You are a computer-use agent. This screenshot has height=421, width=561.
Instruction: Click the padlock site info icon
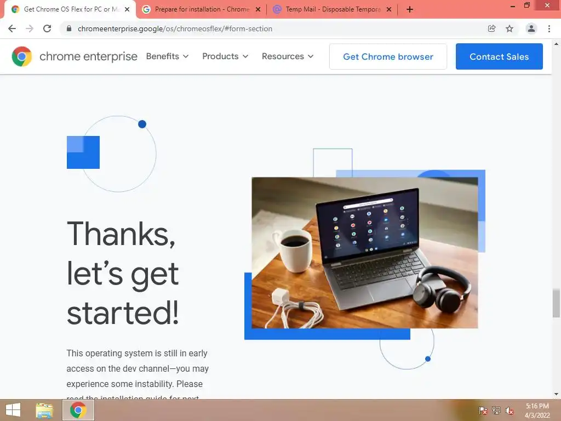69,29
